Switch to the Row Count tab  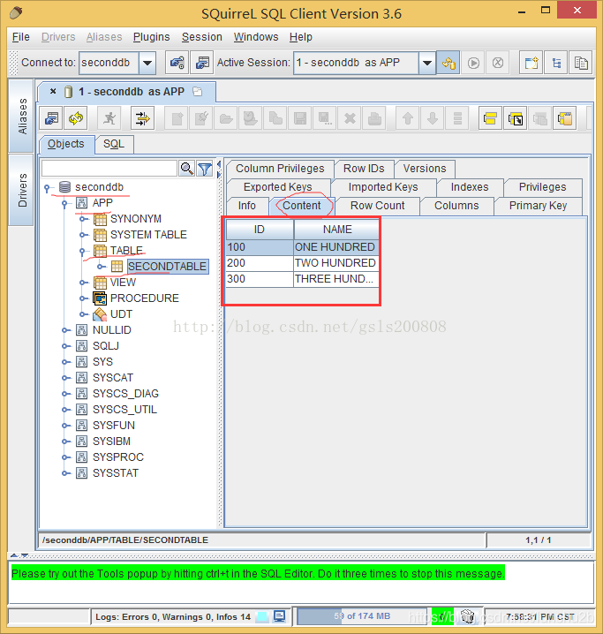coord(378,206)
